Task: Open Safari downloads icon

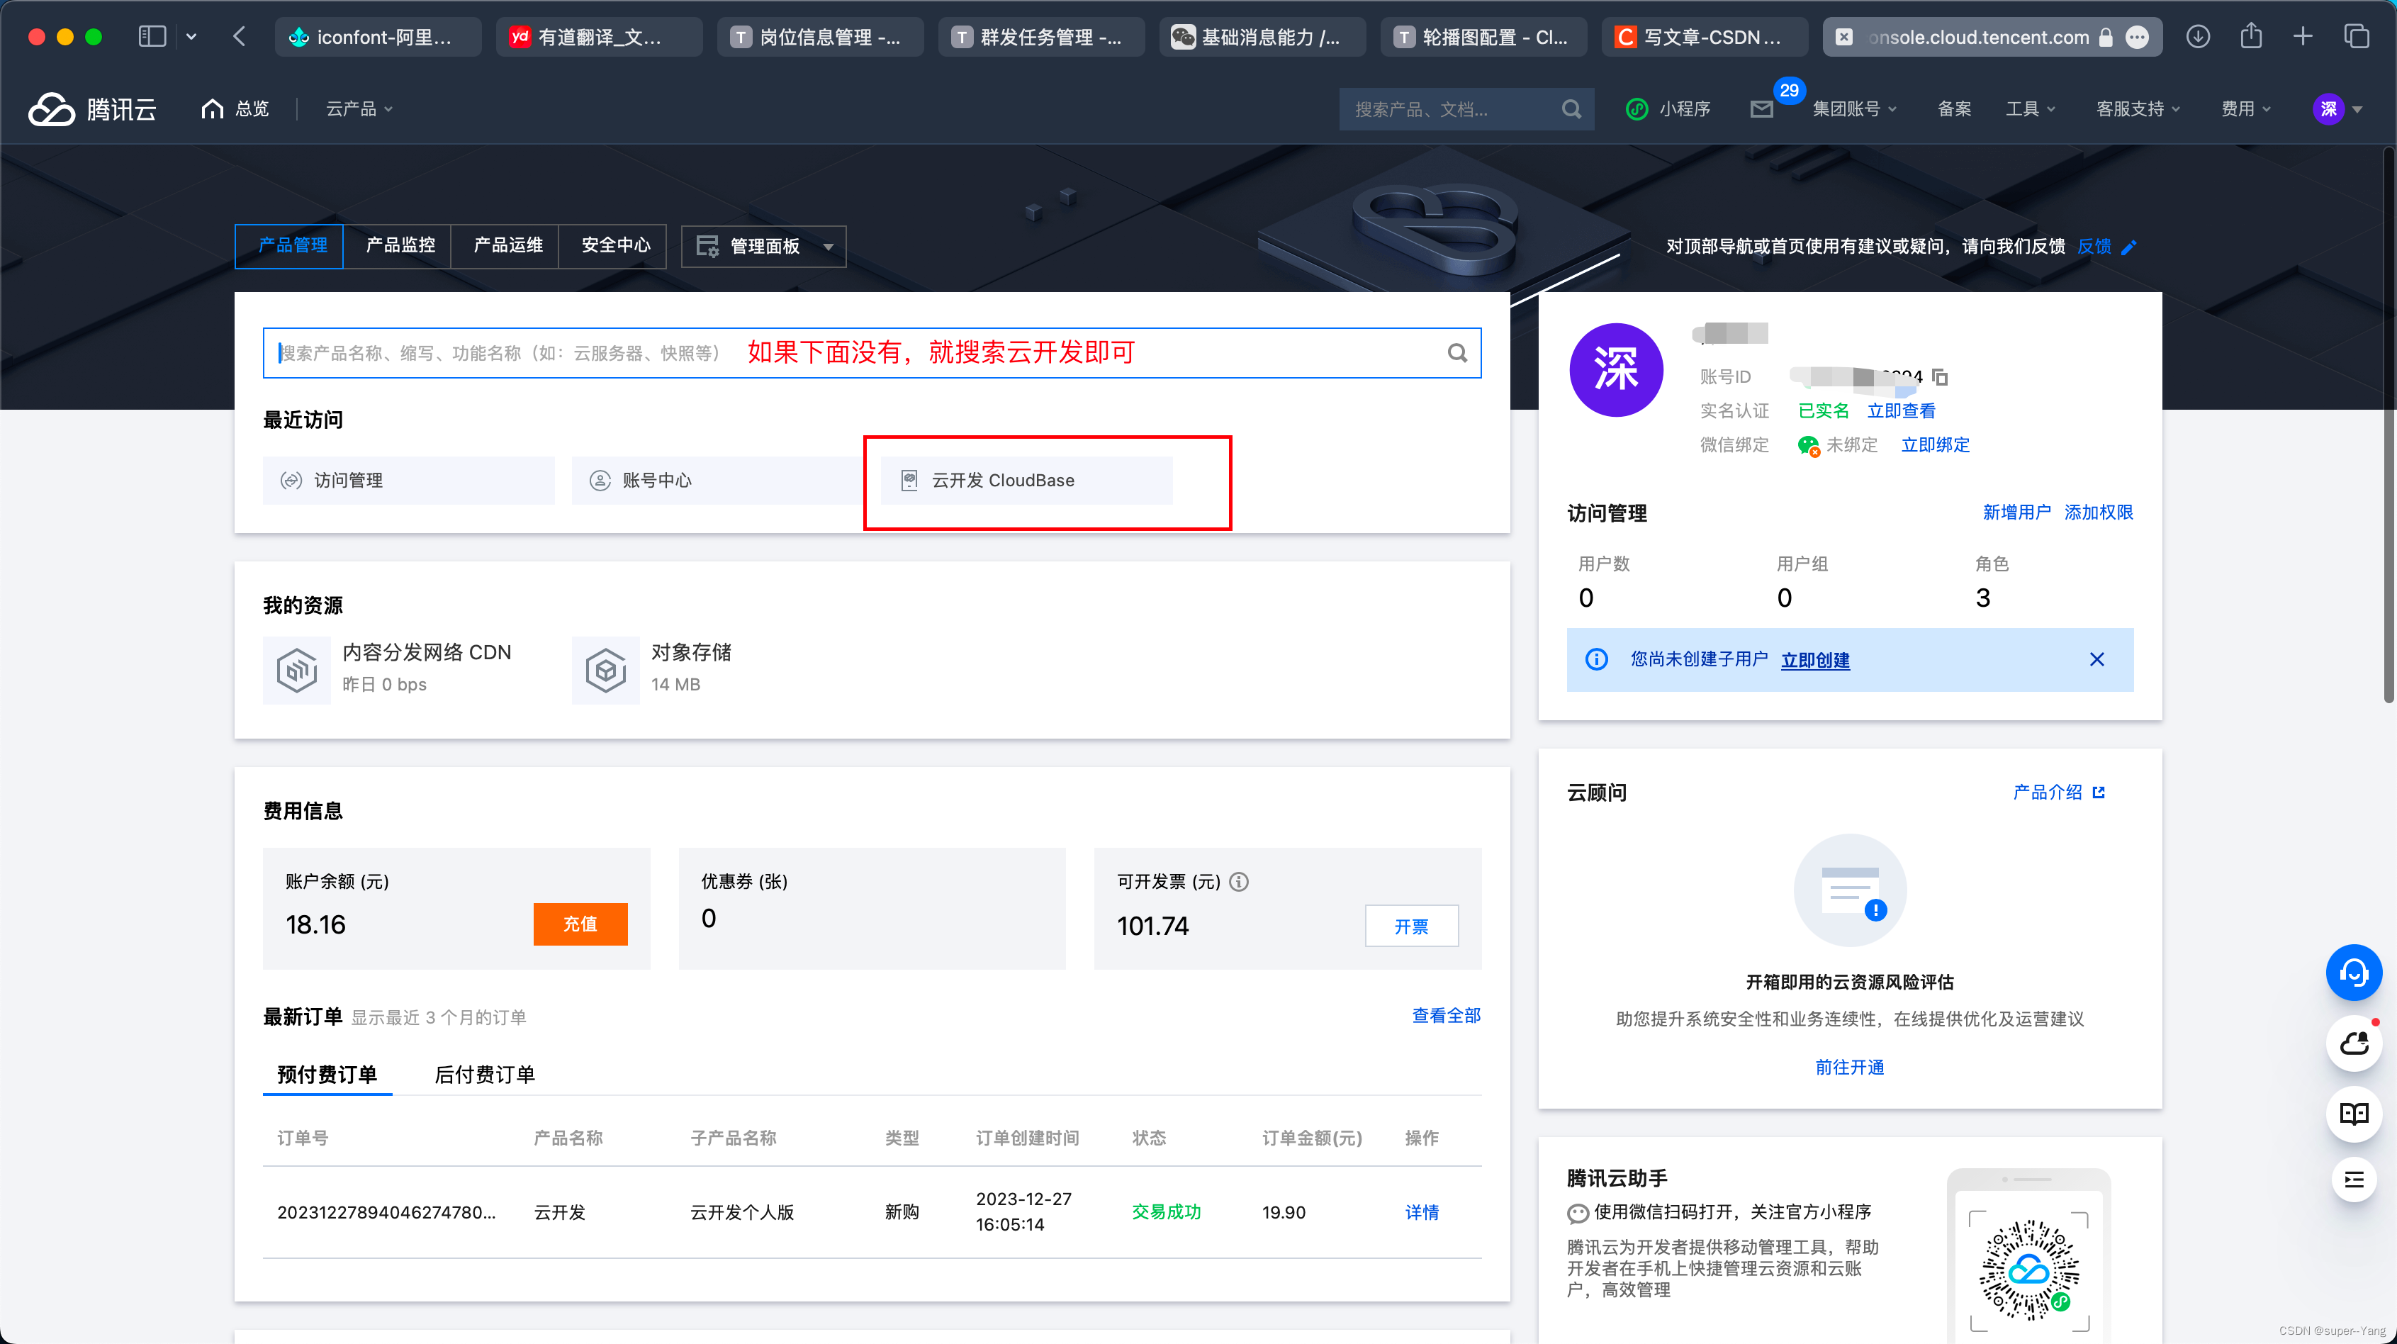Action: 2198,36
